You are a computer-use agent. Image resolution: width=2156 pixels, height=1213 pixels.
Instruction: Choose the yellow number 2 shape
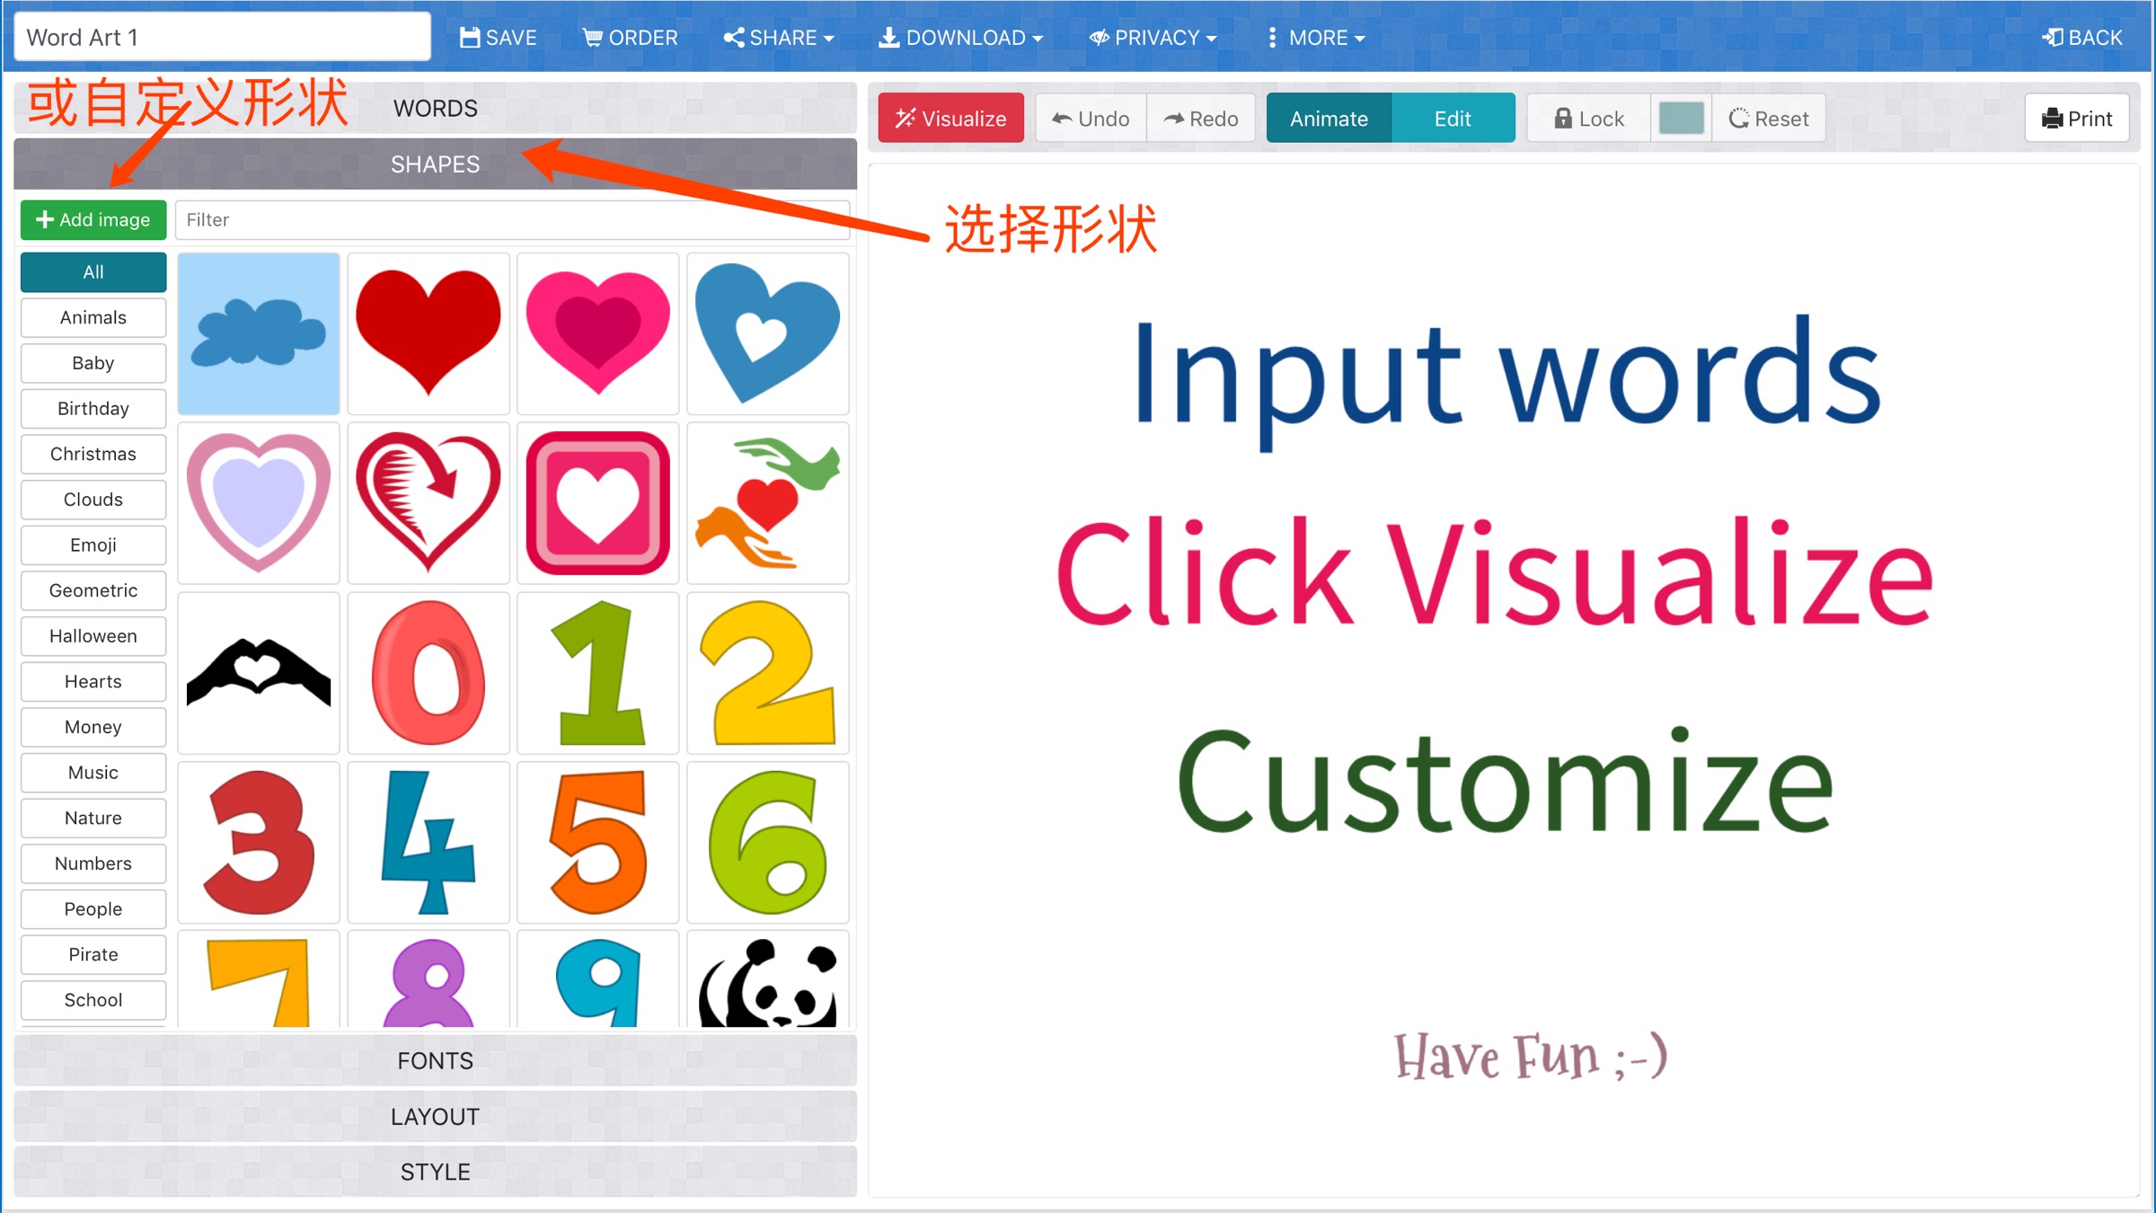coord(768,673)
